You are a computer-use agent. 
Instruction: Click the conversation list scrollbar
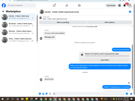[x=37, y=28]
